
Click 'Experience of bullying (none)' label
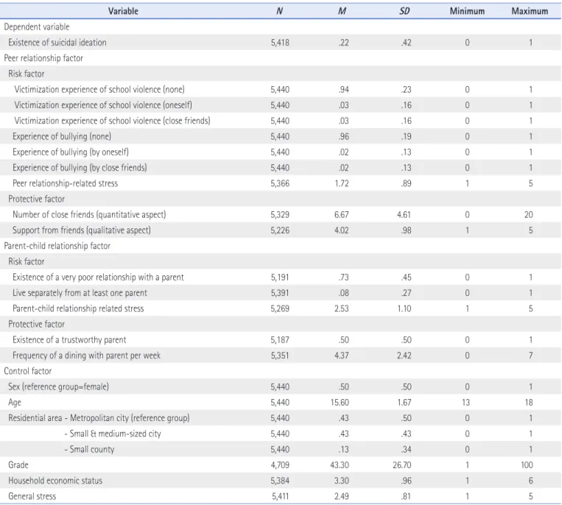point(62,136)
